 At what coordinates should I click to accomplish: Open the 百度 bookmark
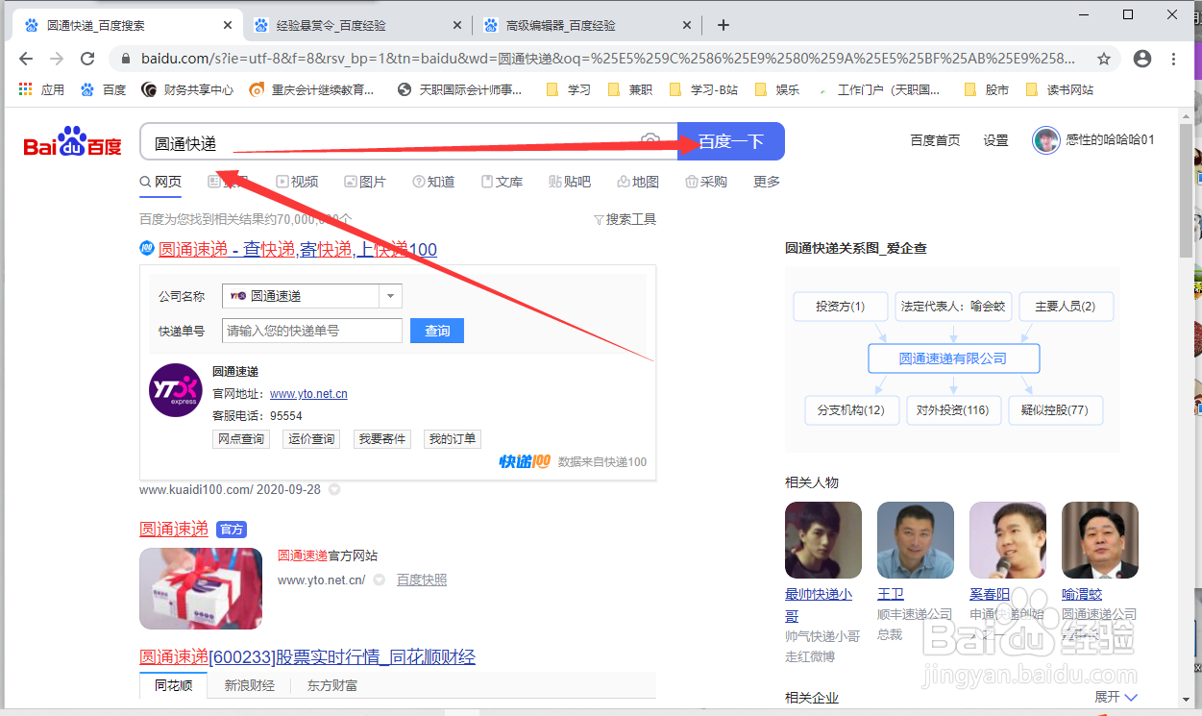click(104, 89)
